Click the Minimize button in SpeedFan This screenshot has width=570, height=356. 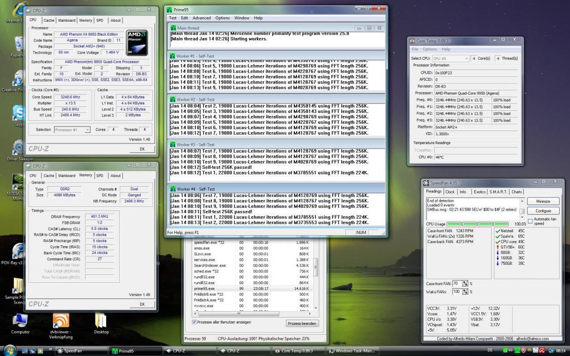[x=543, y=201]
